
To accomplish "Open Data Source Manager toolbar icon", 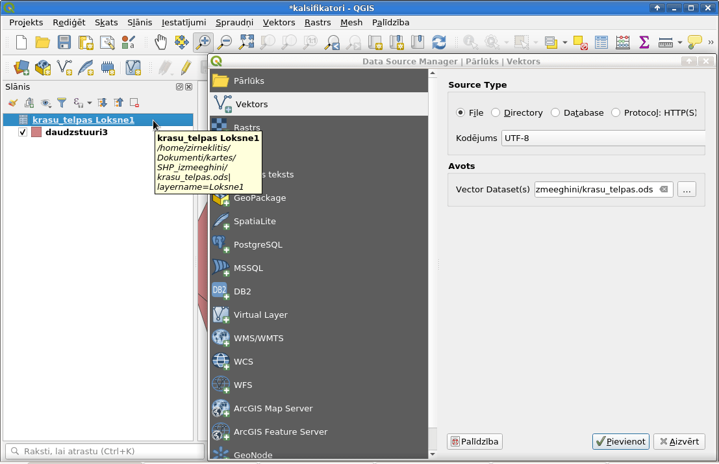I will point(21,68).
